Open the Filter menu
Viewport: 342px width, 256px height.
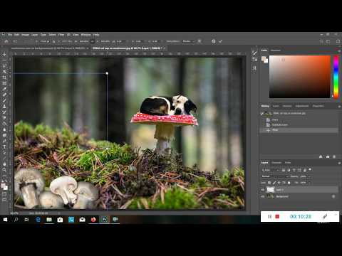(x=61, y=35)
